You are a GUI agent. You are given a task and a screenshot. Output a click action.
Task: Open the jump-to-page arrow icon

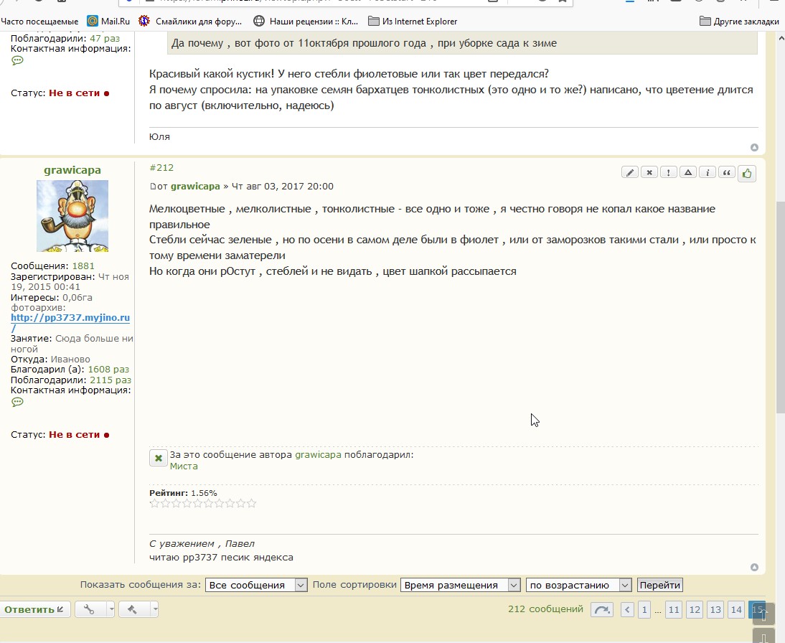click(x=602, y=609)
